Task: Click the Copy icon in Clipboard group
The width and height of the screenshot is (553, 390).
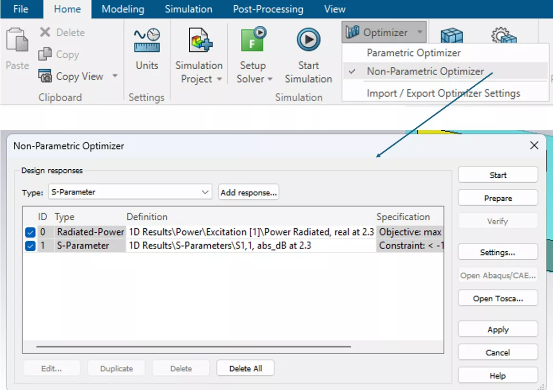Action: [45, 54]
